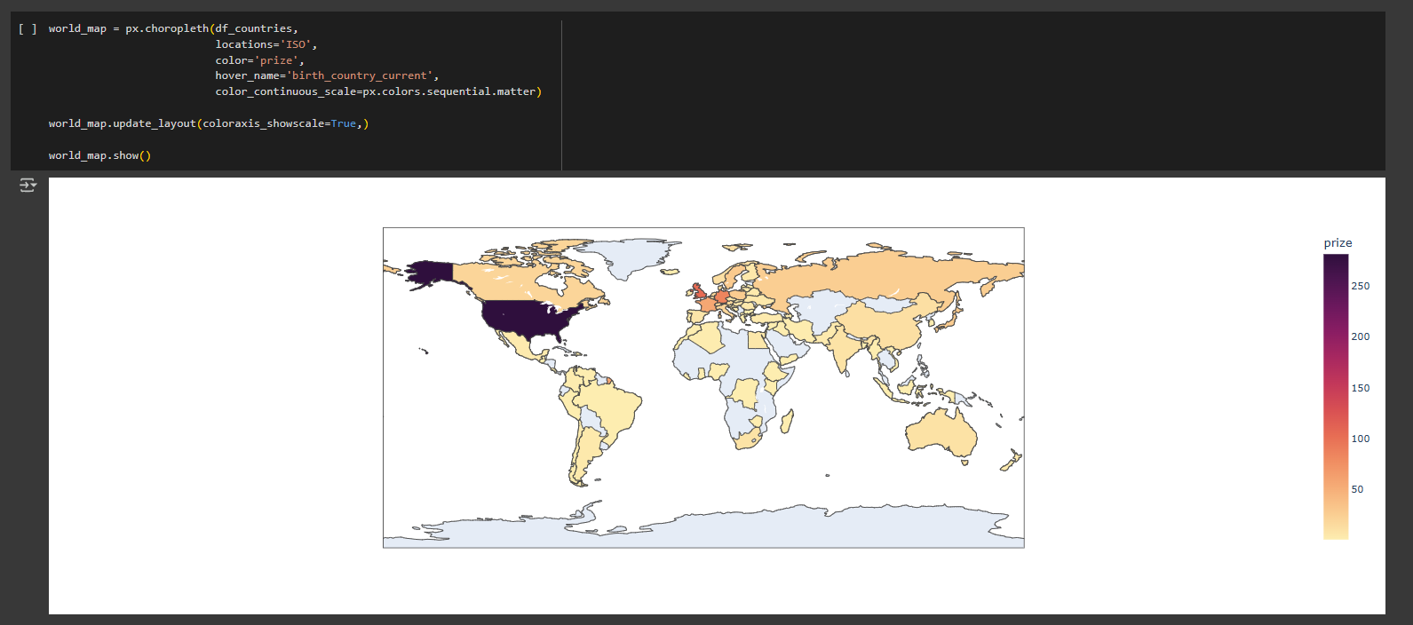Click the dark purple top of color scale

(x=1336, y=263)
